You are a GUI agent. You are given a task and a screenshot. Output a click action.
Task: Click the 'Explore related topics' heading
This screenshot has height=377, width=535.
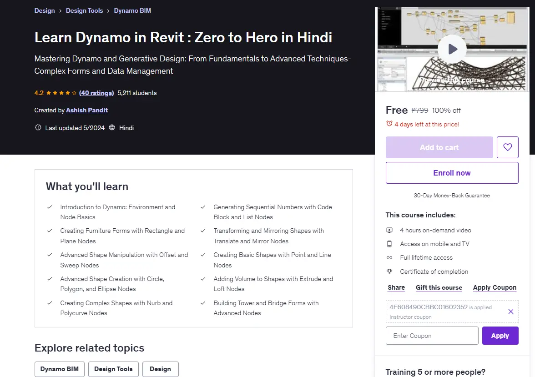89,347
